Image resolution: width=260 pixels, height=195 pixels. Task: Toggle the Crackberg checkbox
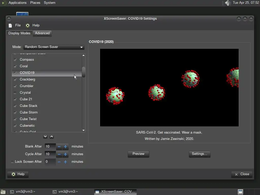coord(15,79)
